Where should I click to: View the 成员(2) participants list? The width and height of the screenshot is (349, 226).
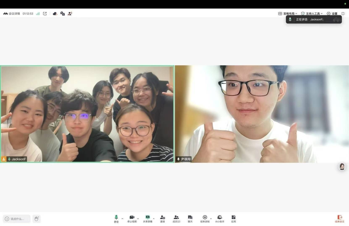pos(176,219)
